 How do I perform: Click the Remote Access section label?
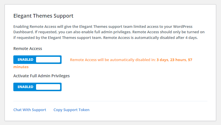[x=28, y=49]
